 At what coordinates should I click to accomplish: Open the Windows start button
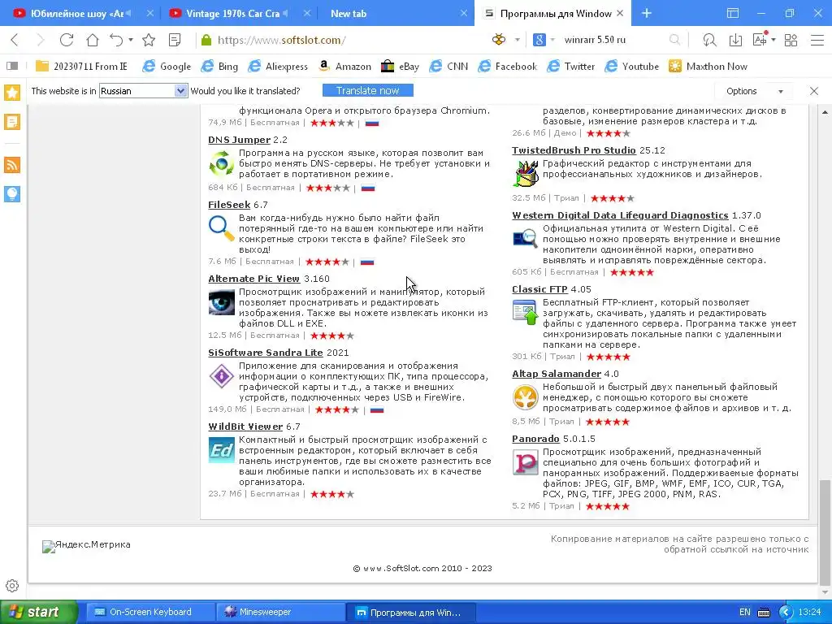point(38,613)
